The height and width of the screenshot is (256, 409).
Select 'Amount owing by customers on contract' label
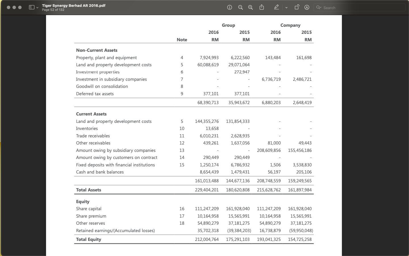point(117,158)
